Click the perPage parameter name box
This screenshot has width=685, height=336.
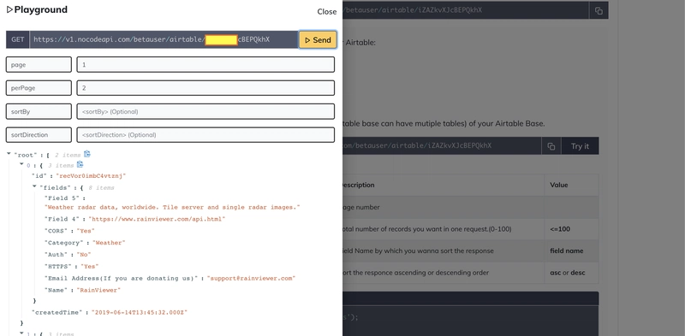[39, 88]
